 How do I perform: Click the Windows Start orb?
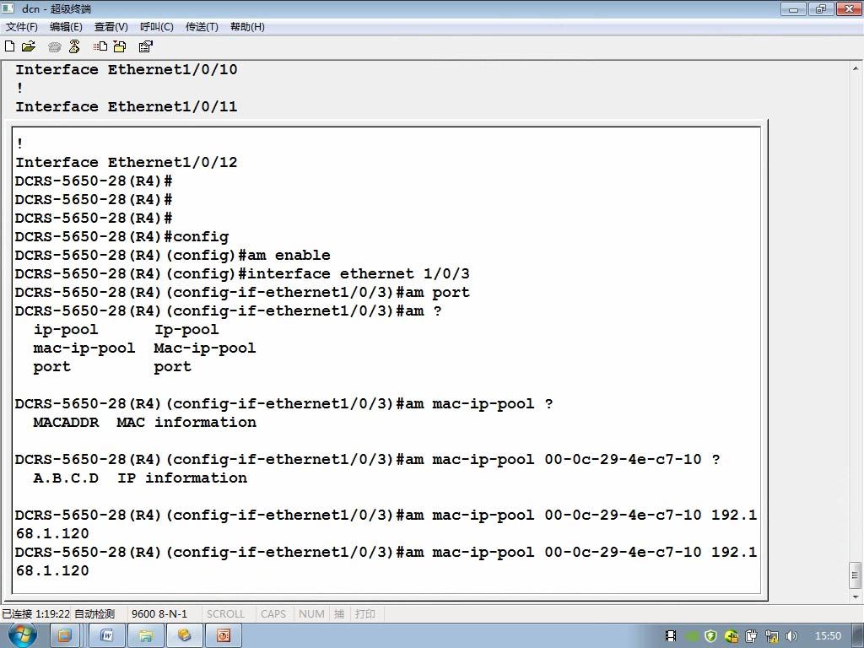pos(22,635)
